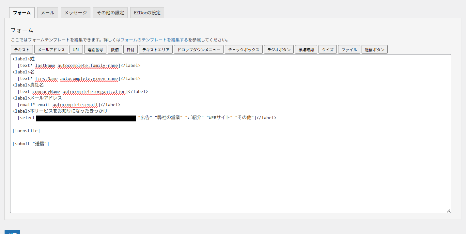466x234 pixels.
Task: Insert a 承諾確認 tag
Action: (306, 50)
